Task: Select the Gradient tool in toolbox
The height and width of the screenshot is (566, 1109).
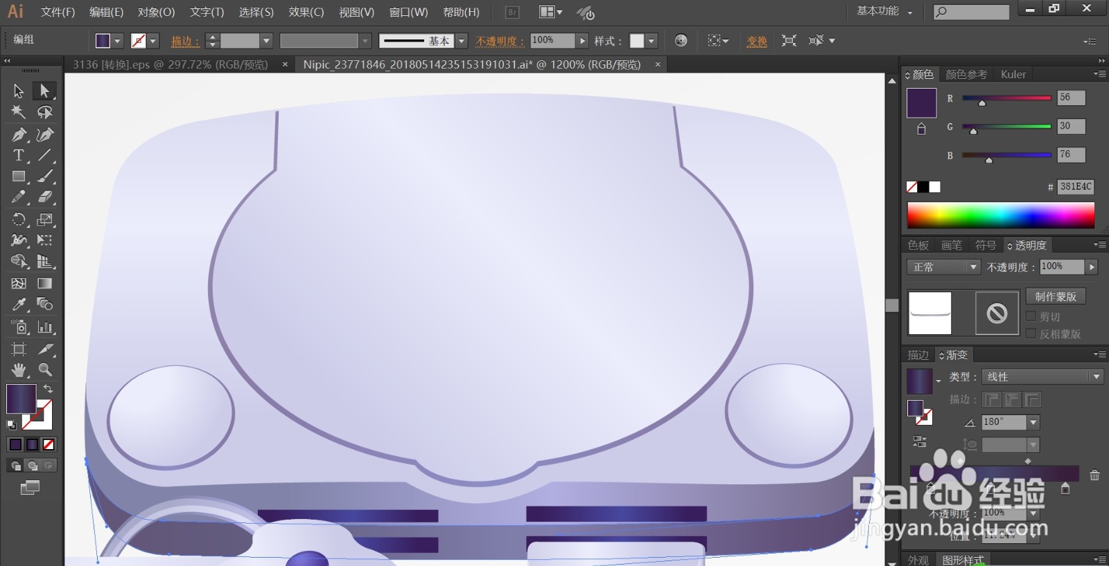Action: click(45, 283)
